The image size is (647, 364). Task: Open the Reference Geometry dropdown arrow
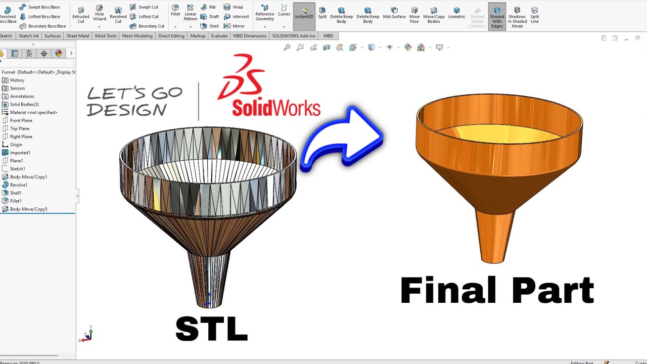264,26
